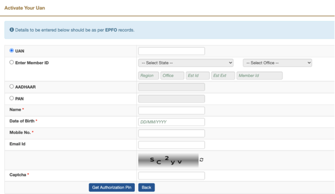Click the Back button
Screen dimensions: 335x194
pos(146,187)
